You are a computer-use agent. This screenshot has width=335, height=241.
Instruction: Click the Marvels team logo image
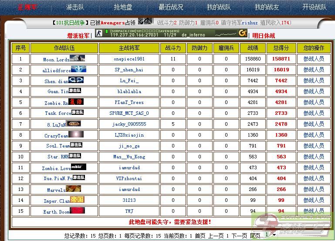click(73, 189)
